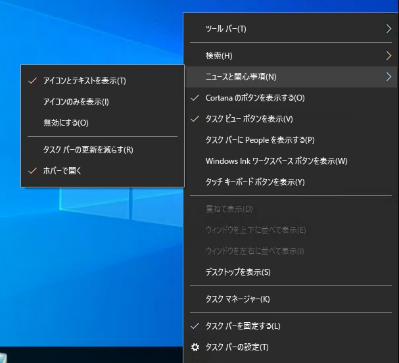This screenshot has width=399, height=363.
Task: Enable タッチ キーボード ボタンを表示(Y)
Action: (291, 182)
